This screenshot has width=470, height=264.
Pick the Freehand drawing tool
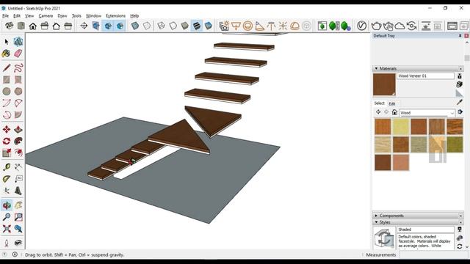click(x=18, y=68)
